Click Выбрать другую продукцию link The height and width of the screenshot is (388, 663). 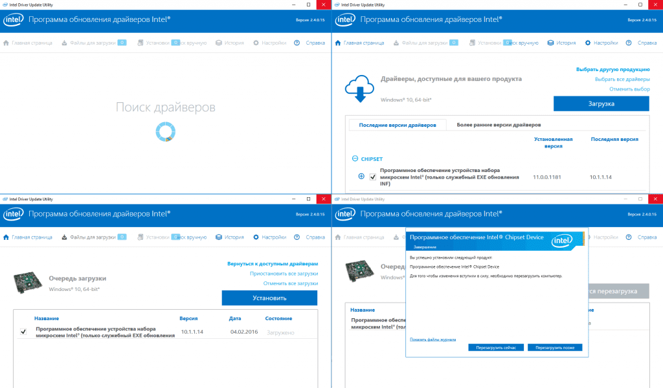tap(612, 69)
